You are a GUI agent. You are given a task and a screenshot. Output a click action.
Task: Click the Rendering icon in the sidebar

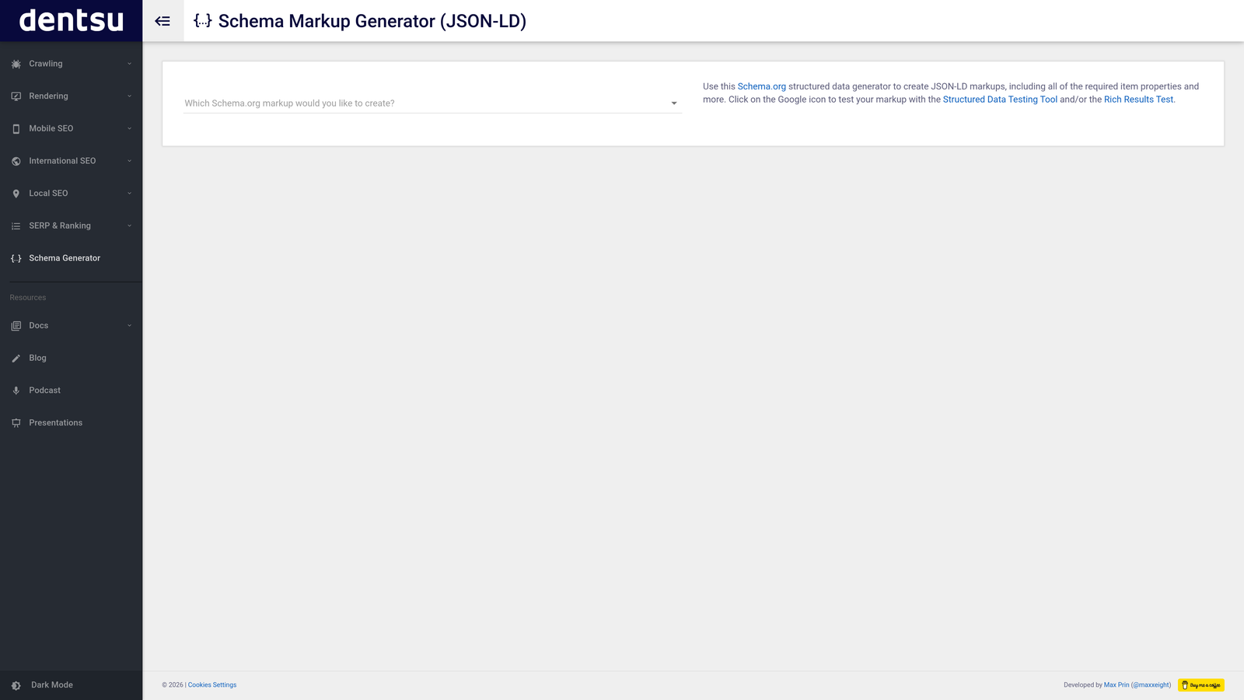point(16,96)
